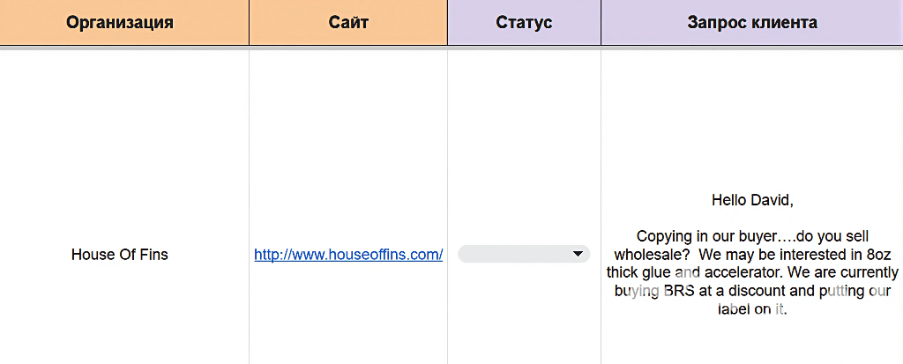Select the "Сайт" header cell

coord(348,22)
